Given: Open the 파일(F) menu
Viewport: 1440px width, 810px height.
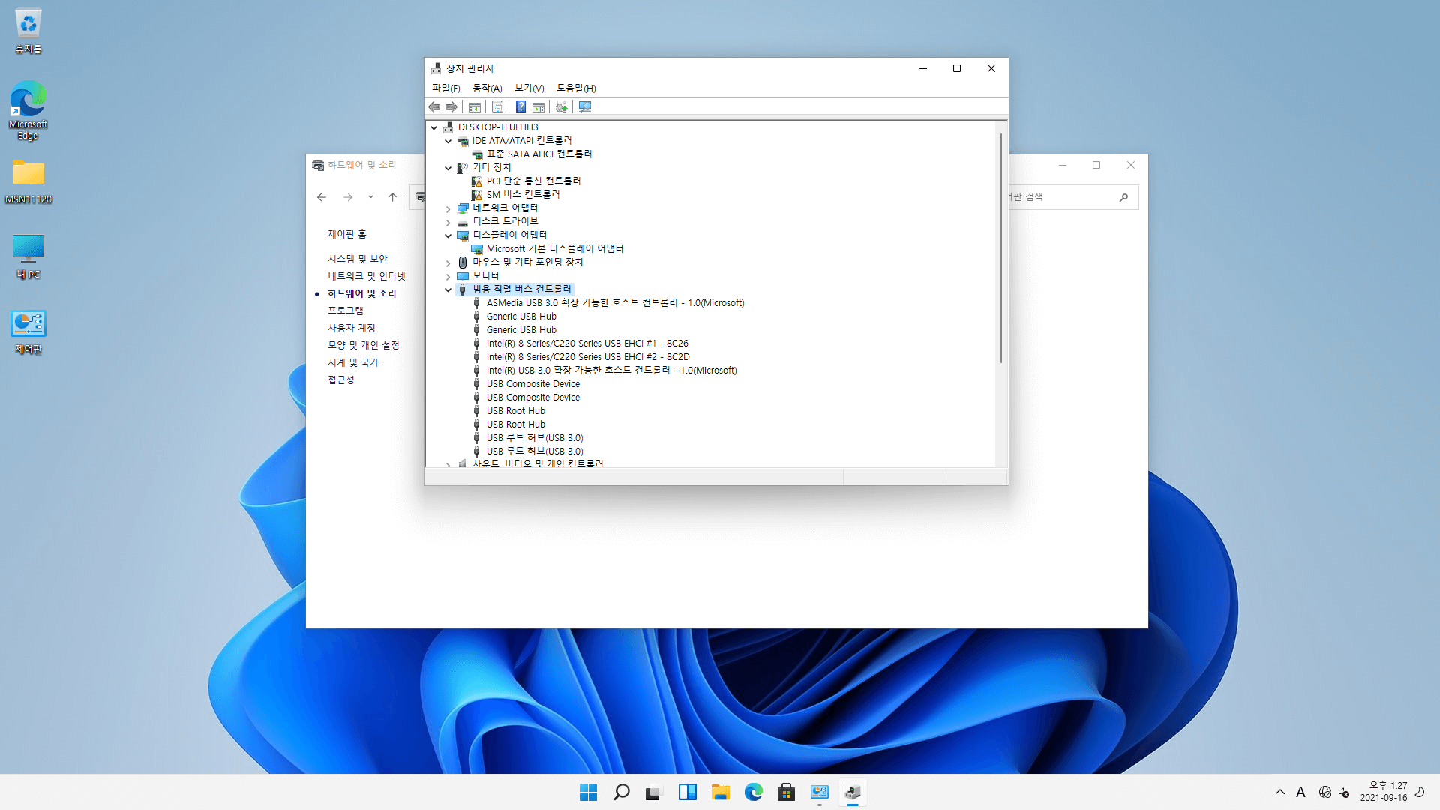Looking at the screenshot, I should (445, 88).
